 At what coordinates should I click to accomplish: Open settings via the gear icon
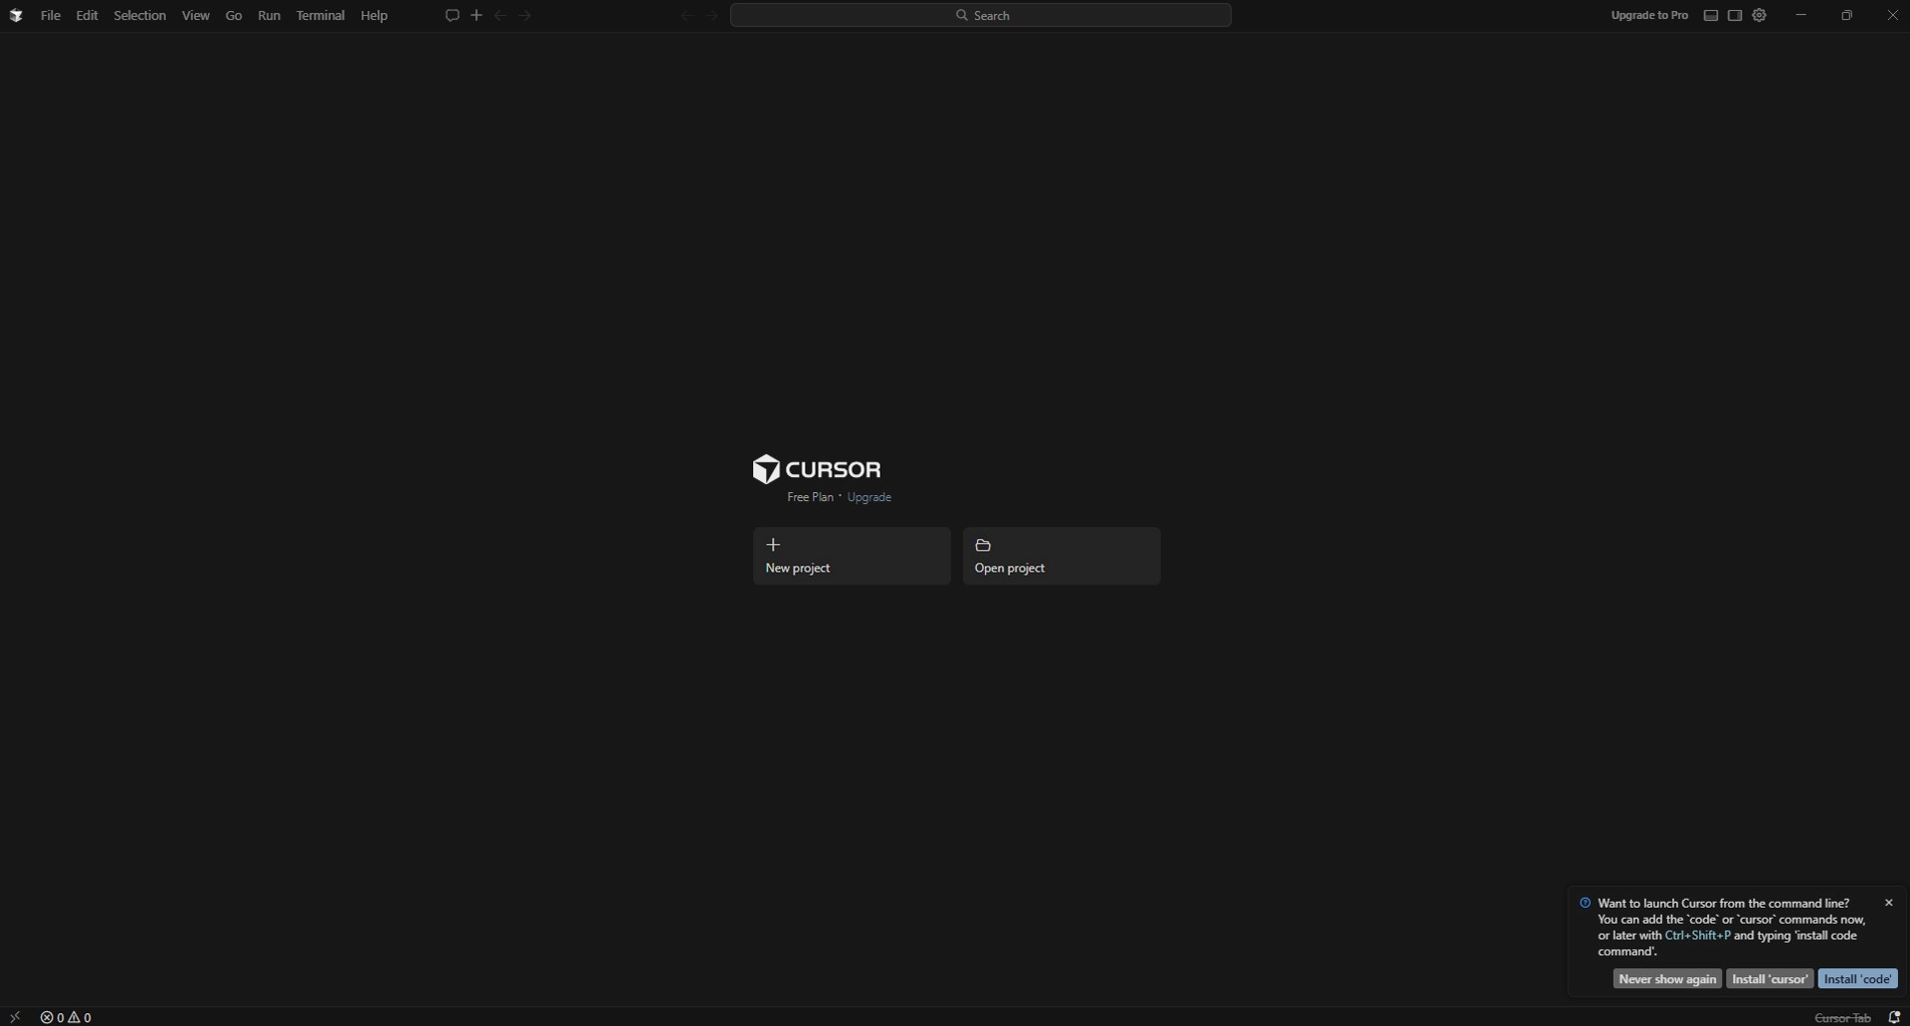[1759, 15]
